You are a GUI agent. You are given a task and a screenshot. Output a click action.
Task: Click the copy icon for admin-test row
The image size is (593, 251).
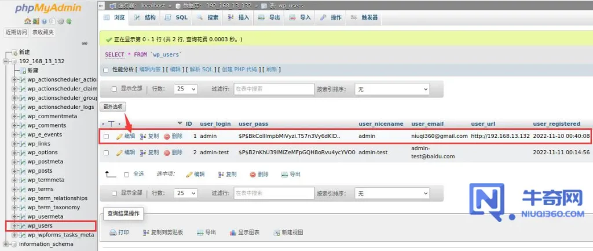[142, 152]
